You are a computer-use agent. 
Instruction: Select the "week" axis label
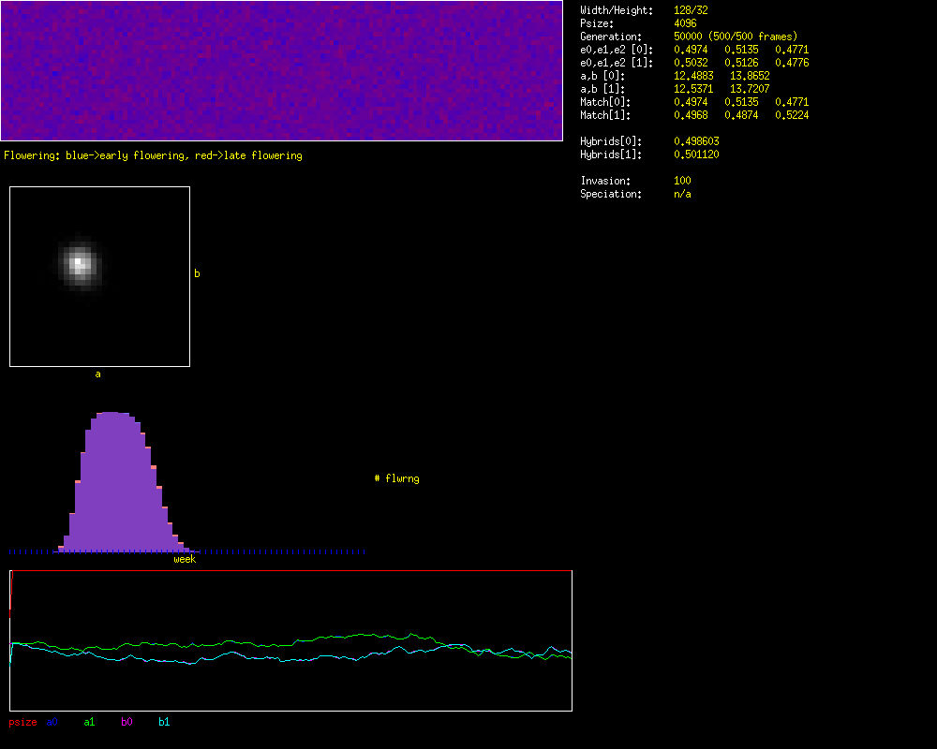click(185, 559)
